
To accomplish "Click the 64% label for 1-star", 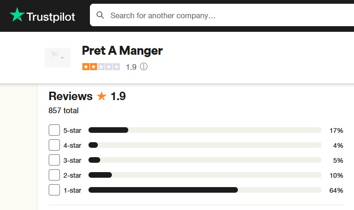I will point(336,190).
